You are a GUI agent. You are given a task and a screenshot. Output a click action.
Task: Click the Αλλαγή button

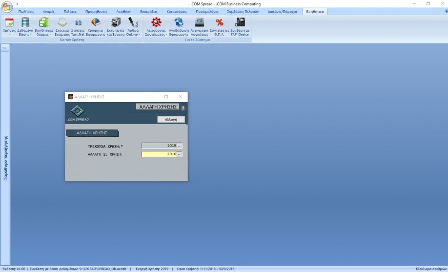tap(171, 120)
